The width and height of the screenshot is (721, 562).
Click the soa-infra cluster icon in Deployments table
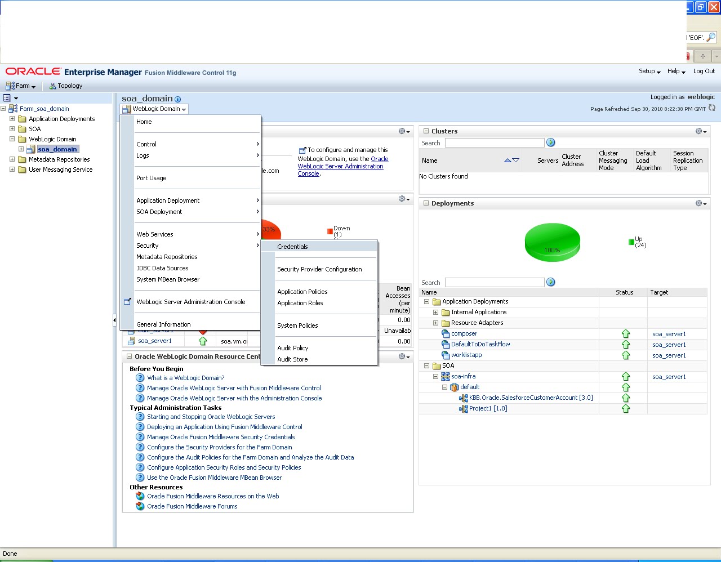446,376
